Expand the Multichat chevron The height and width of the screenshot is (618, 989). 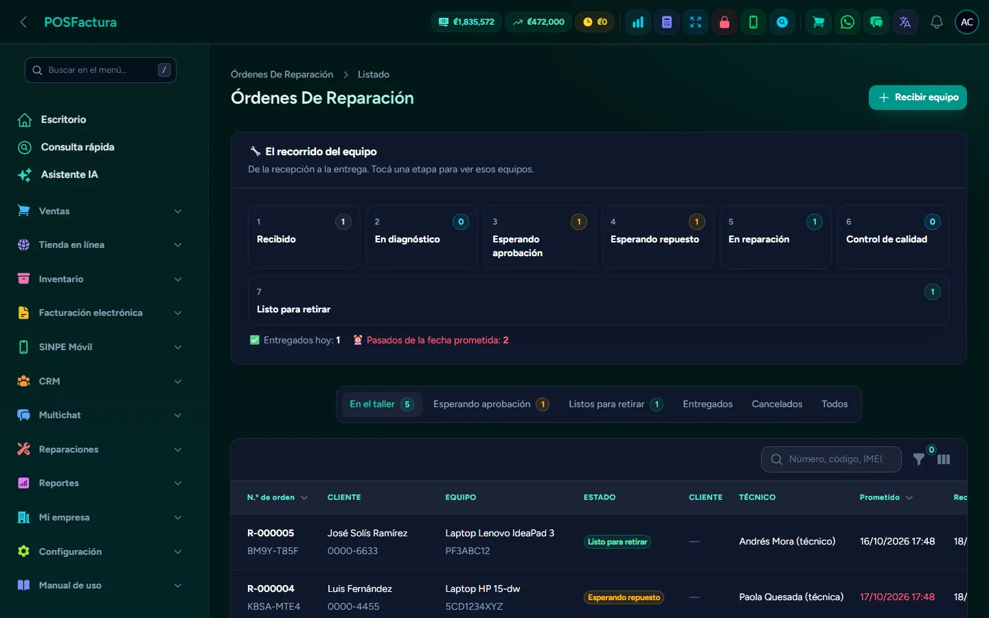(178, 415)
